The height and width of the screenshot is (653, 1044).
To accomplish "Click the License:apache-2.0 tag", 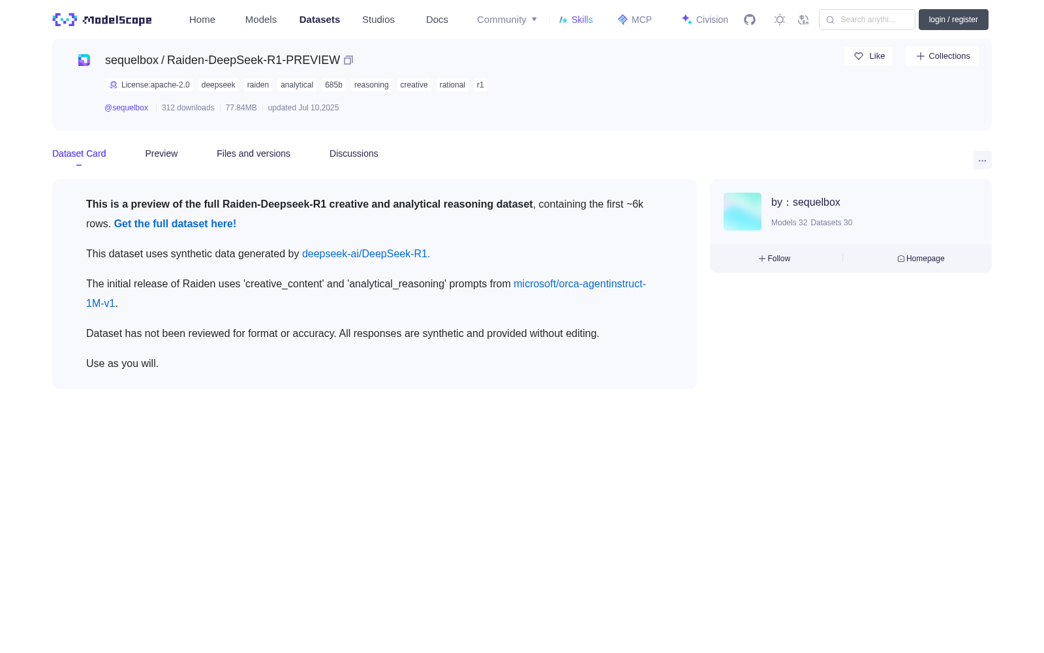I will [x=149, y=85].
